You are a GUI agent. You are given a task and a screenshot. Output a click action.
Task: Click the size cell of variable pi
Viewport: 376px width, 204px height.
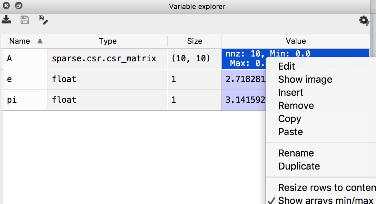195,100
